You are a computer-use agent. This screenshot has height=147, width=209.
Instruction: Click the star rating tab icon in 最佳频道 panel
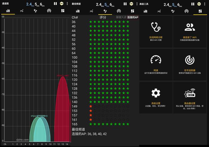(x=105, y=11)
